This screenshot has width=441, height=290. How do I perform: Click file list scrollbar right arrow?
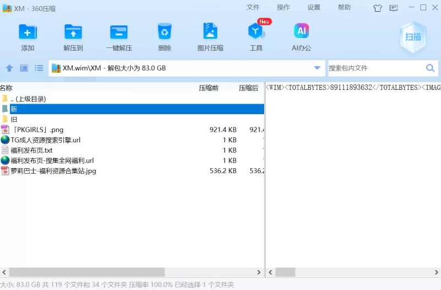[x=259, y=272]
